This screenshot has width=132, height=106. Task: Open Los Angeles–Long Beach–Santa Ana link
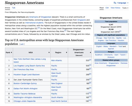pyautogui.click(x=29, y=66)
